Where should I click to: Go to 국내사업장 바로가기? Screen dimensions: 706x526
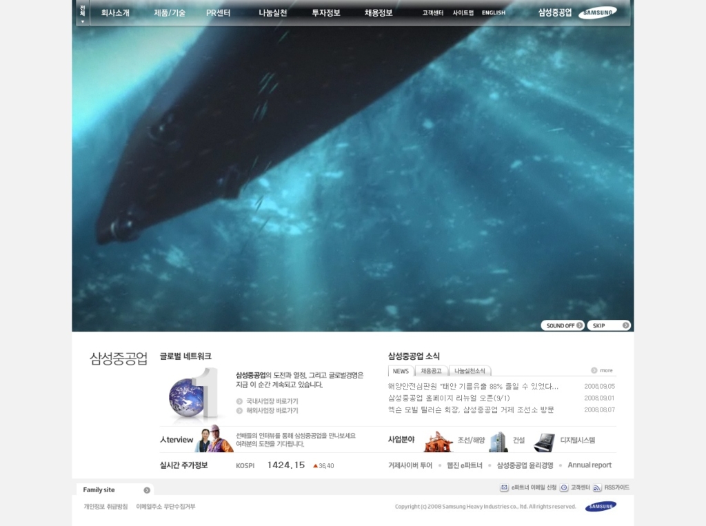272,401
